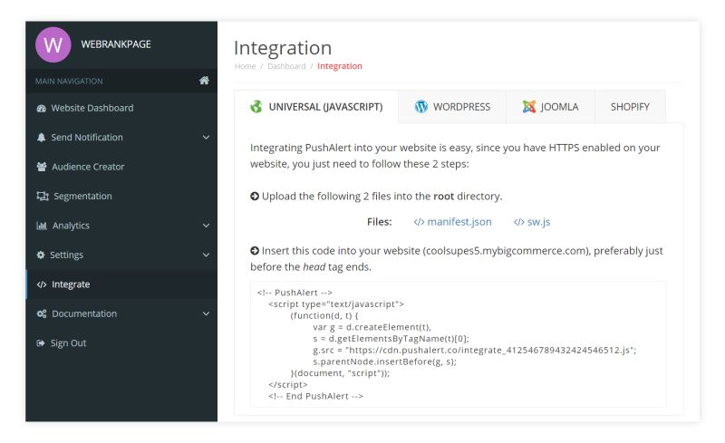Expand the Send Notification submenu chevron
This screenshot has width=725, height=443.
(x=207, y=138)
